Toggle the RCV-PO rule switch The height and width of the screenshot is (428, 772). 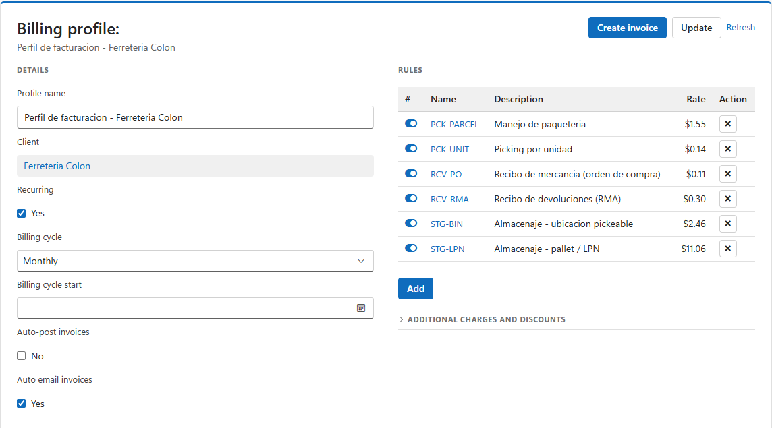pos(411,174)
